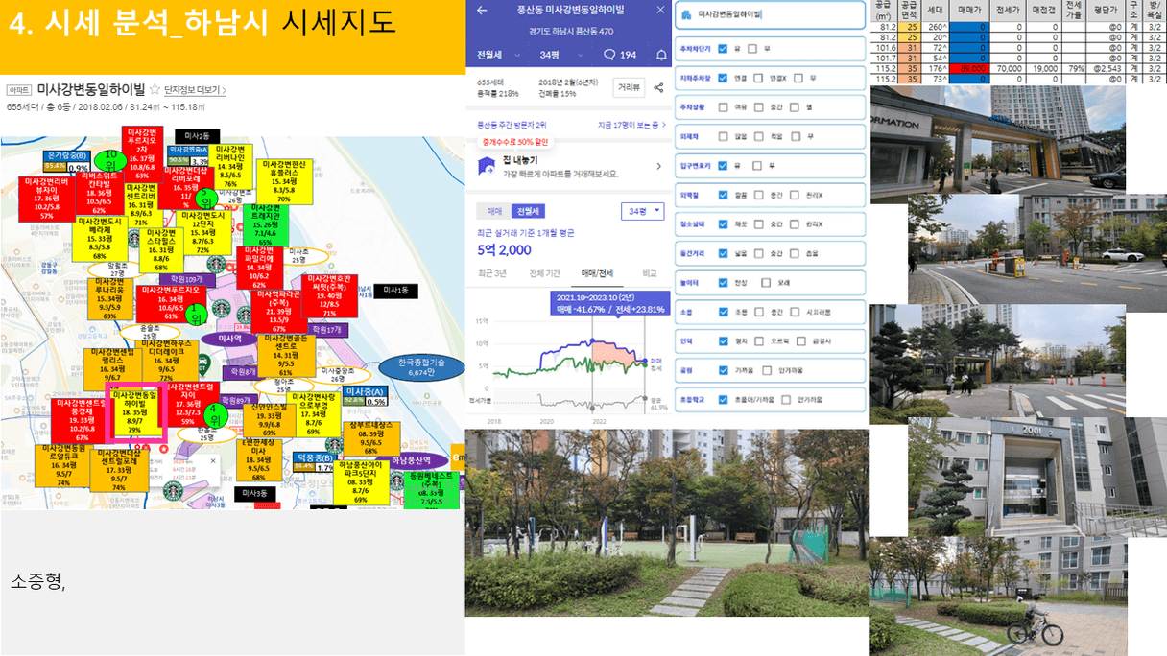
Task: Click the black 미사1동 map label
Action: point(396,290)
